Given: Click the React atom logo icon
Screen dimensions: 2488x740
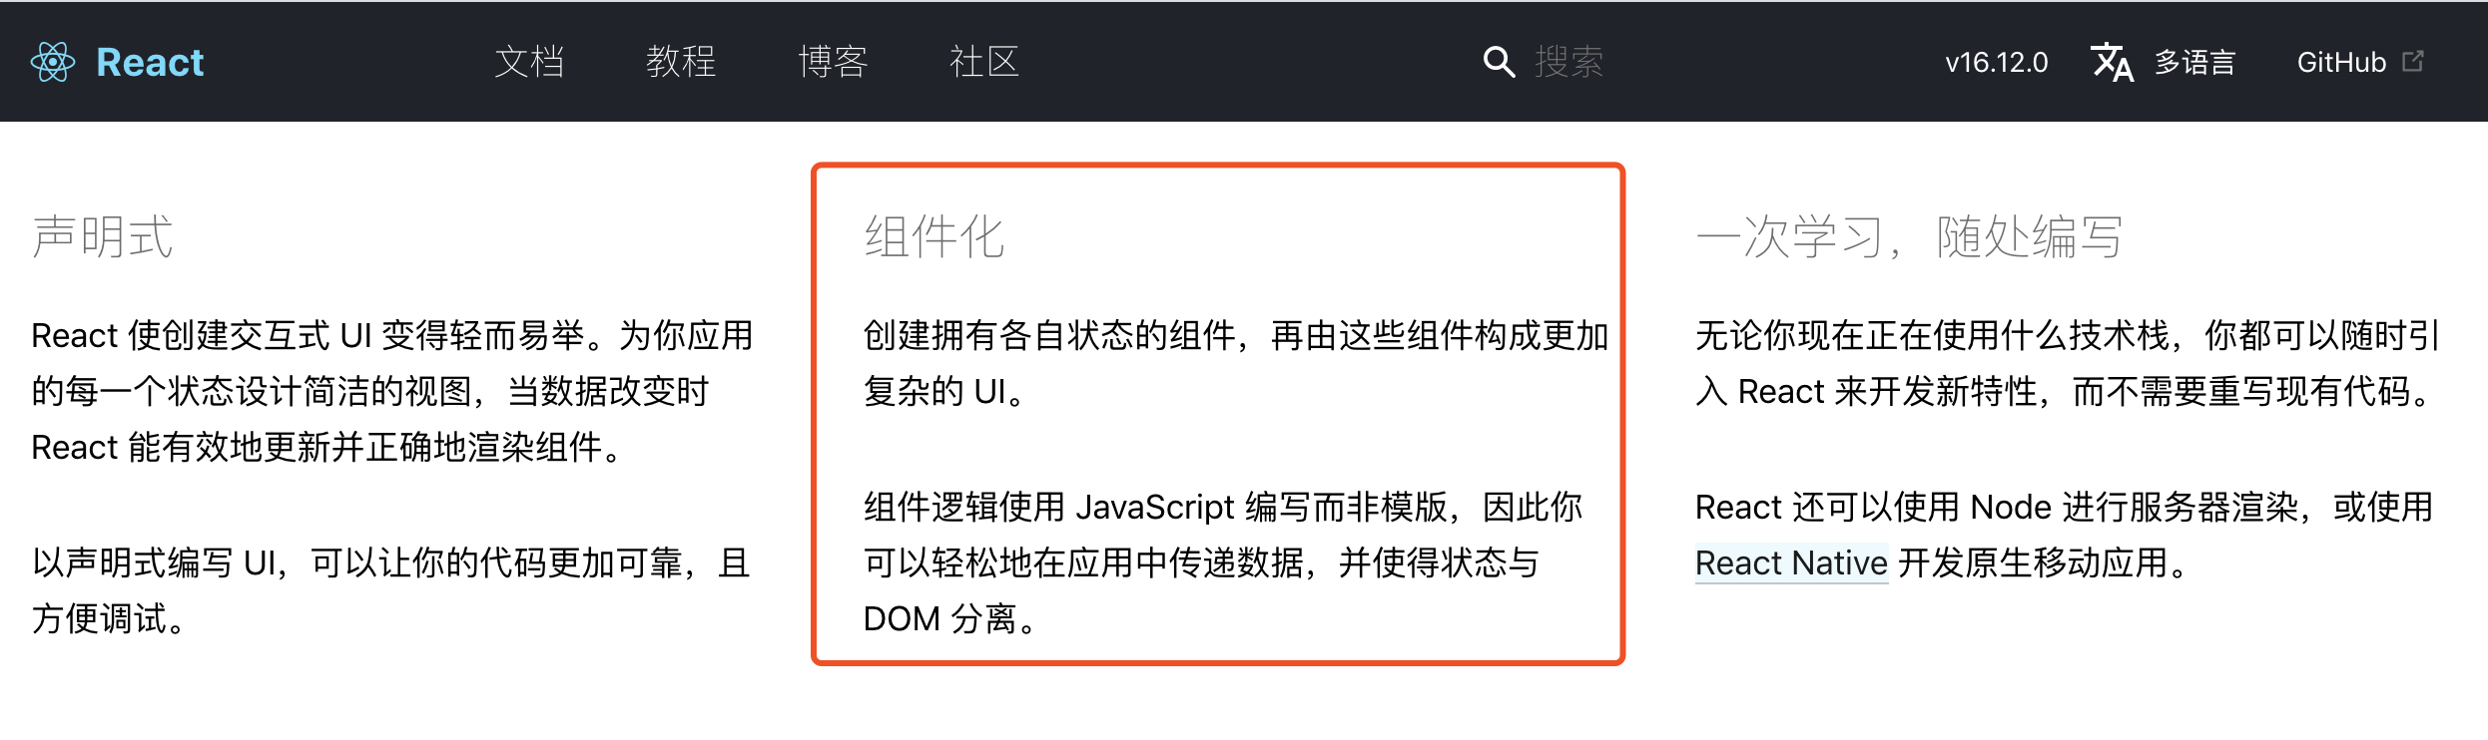Looking at the screenshot, I should (53, 62).
